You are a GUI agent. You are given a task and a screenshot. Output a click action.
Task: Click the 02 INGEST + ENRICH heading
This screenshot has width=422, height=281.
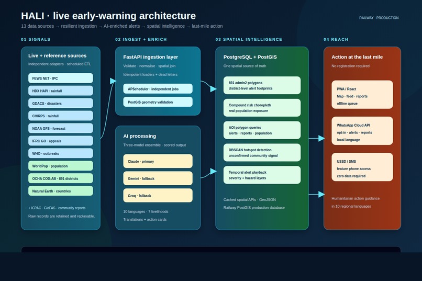point(141,39)
